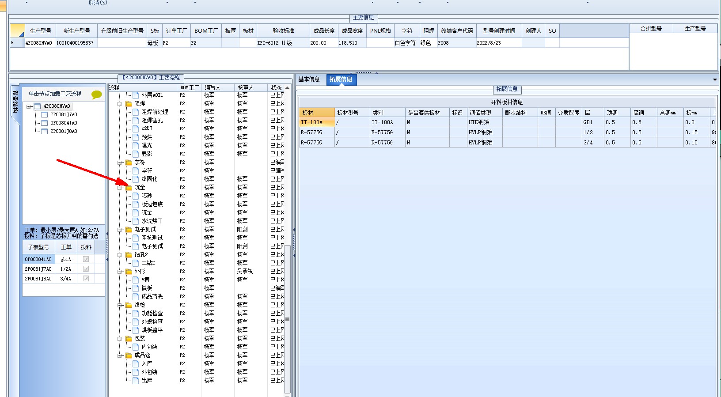The height and width of the screenshot is (397, 721).
Task: Click the 终检 folder icon
Action: (x=129, y=305)
